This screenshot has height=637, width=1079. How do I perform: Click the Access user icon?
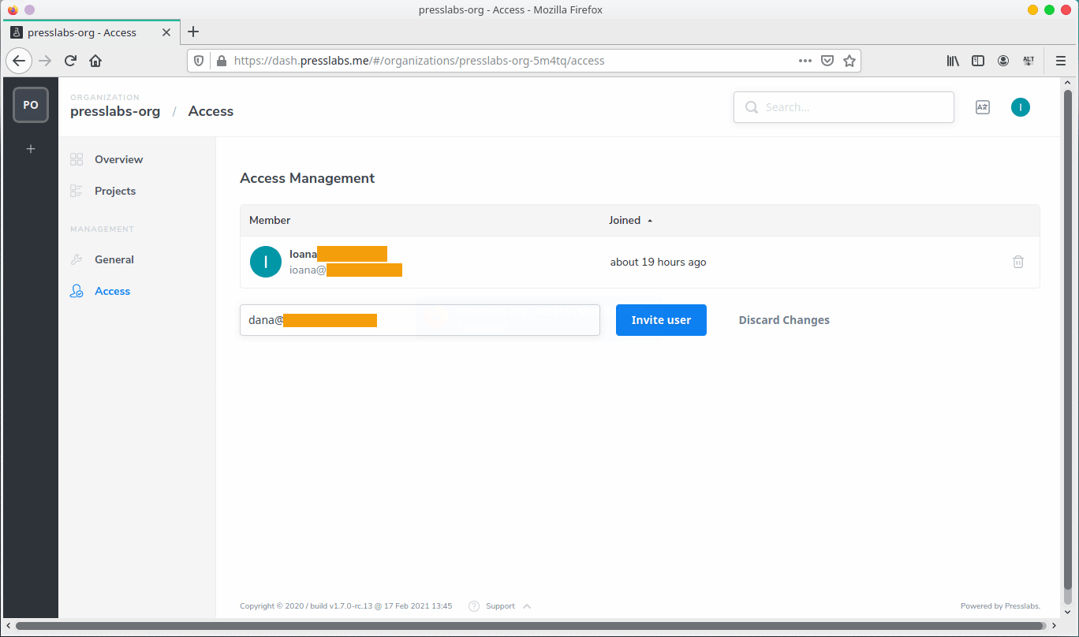(x=77, y=292)
